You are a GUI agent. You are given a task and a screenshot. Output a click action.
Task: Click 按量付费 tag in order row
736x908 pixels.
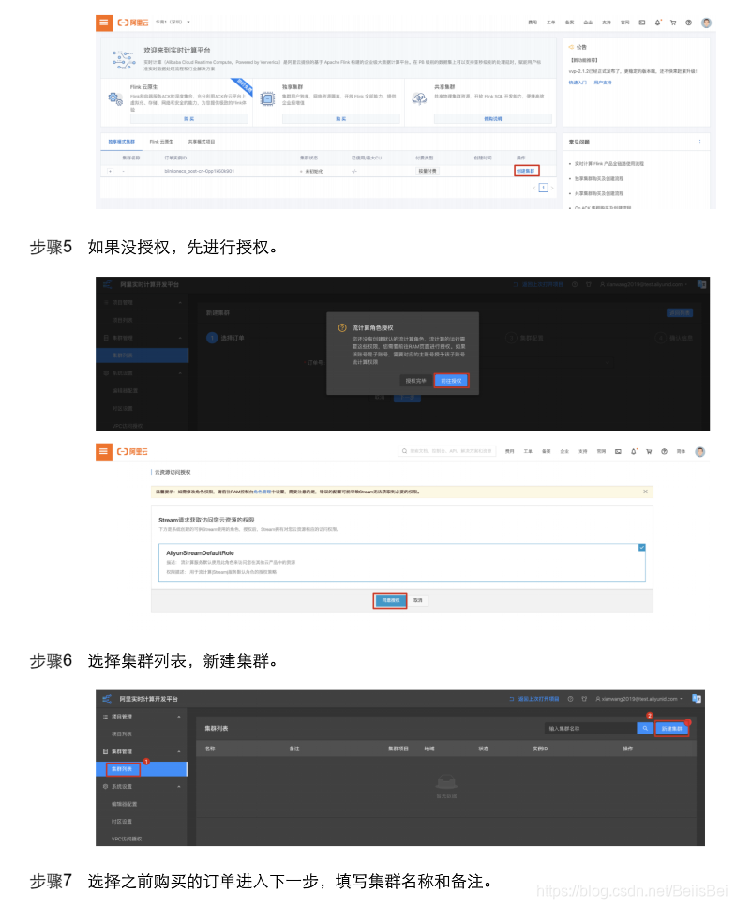click(x=428, y=171)
